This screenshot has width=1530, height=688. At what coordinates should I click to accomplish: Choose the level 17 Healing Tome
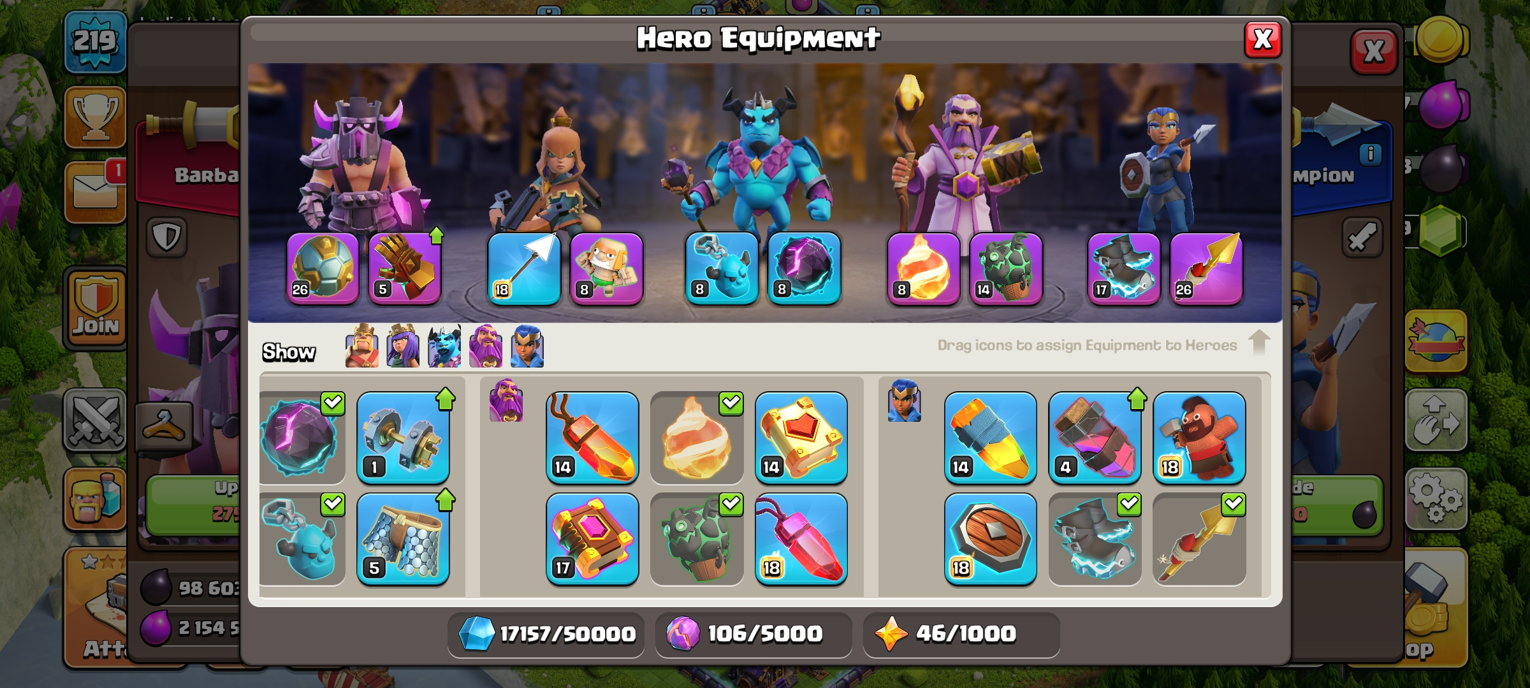tap(592, 539)
